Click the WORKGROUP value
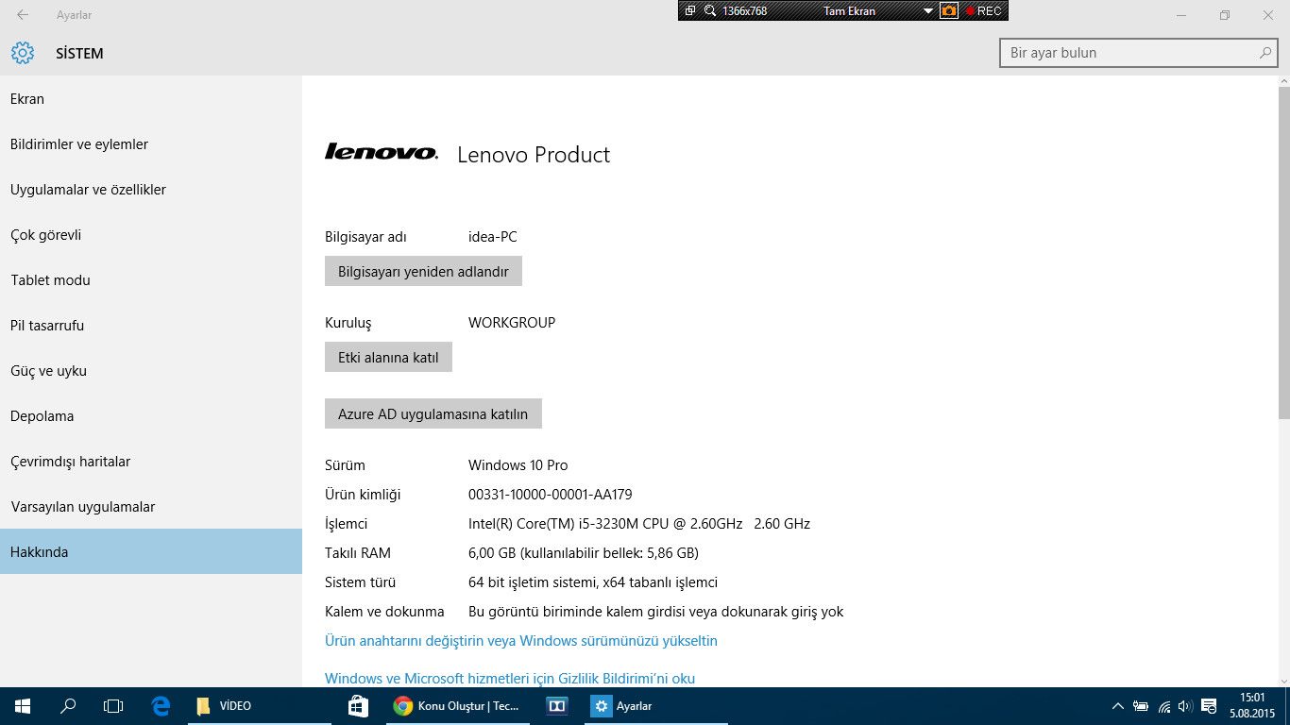The height and width of the screenshot is (725, 1290). point(512,323)
